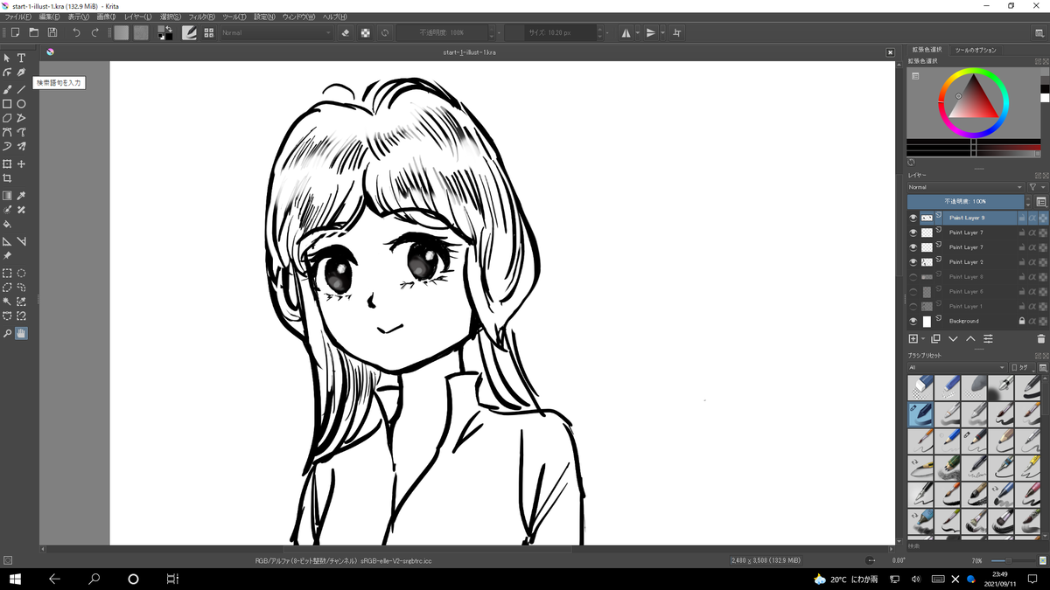The height and width of the screenshot is (590, 1050).
Task: Select the Measure distance tool
Action: point(22,241)
